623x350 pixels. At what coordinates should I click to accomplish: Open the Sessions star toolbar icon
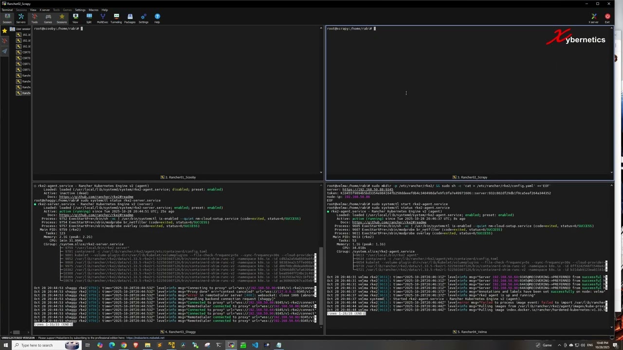[x=62, y=18]
